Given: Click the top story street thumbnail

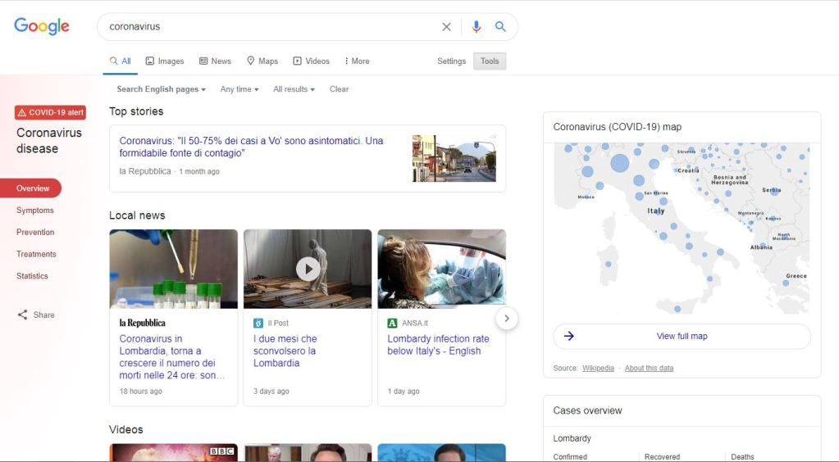Looking at the screenshot, I should coord(454,158).
